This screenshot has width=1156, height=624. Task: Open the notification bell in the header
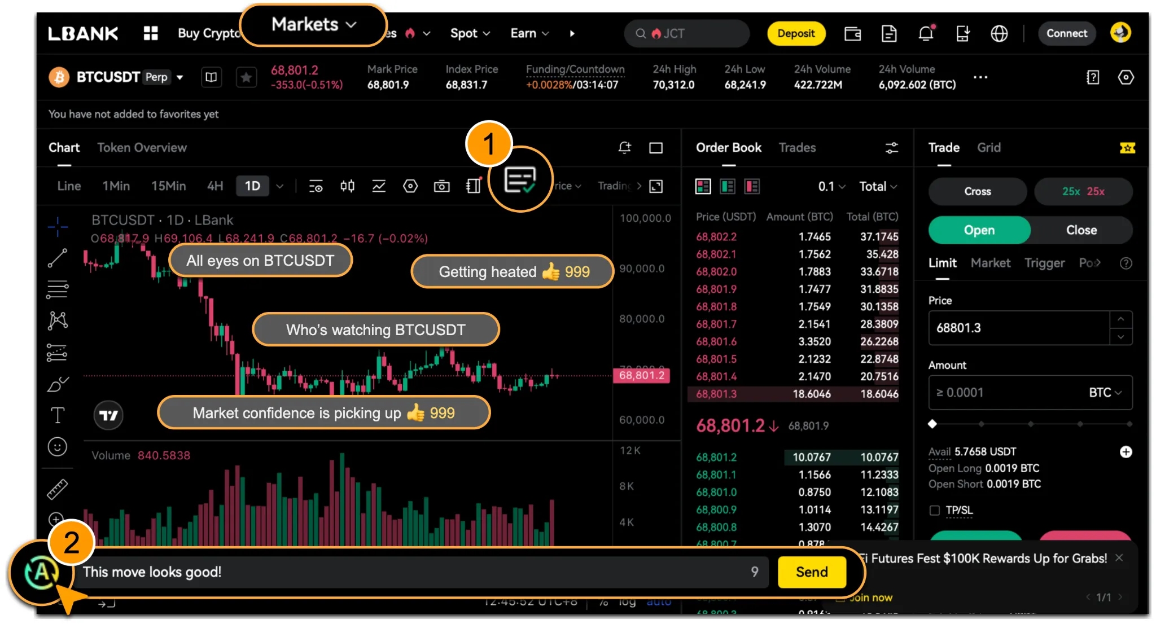click(926, 33)
